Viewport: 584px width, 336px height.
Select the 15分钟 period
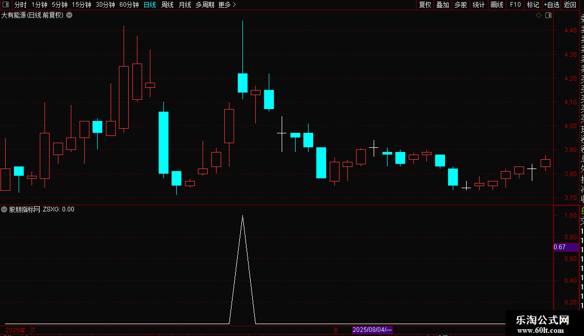coord(81,5)
